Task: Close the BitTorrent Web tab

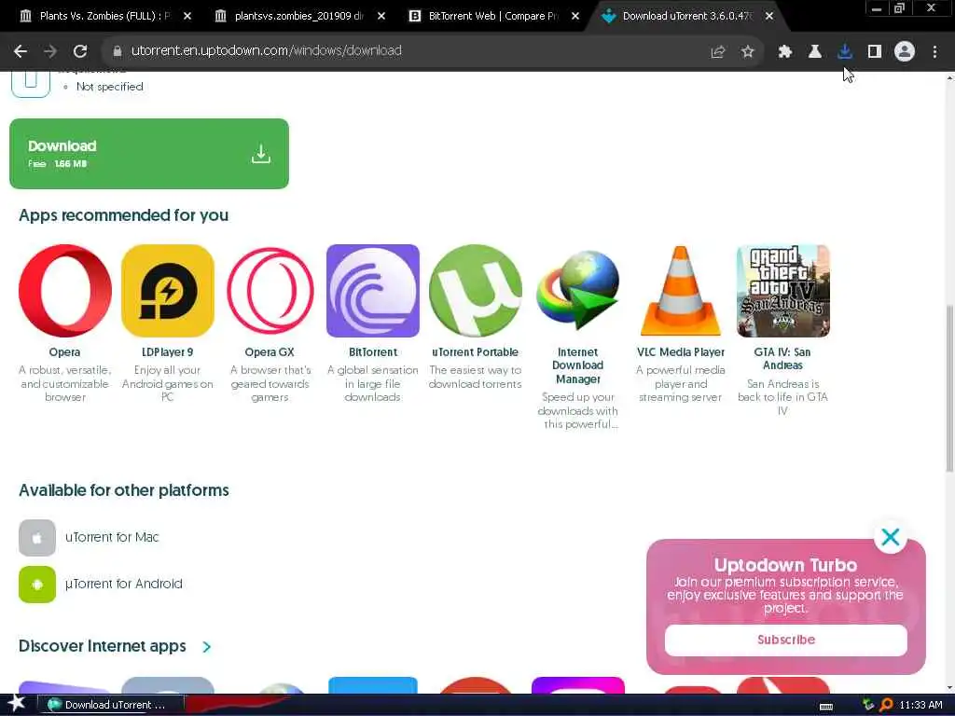Action: [x=574, y=16]
